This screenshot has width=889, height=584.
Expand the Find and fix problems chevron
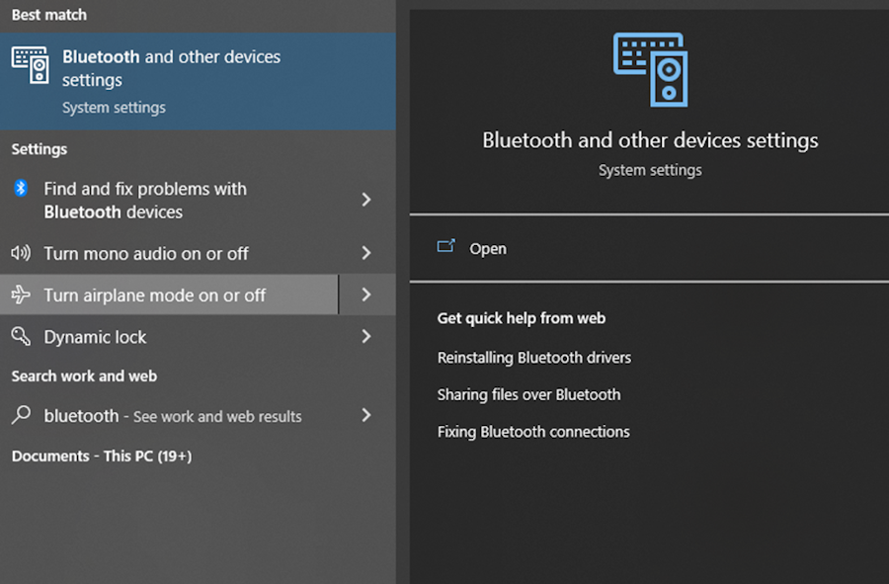pyautogui.click(x=366, y=200)
